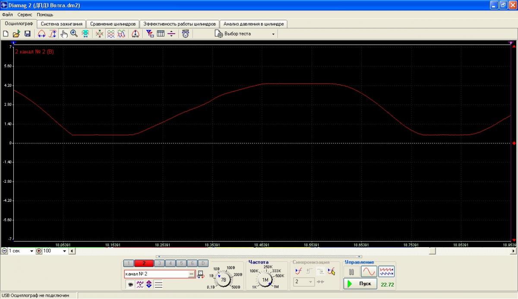This screenshot has width=518, height=299.
Task: Open the Выбор теста dropdown
Action: click(x=245, y=34)
